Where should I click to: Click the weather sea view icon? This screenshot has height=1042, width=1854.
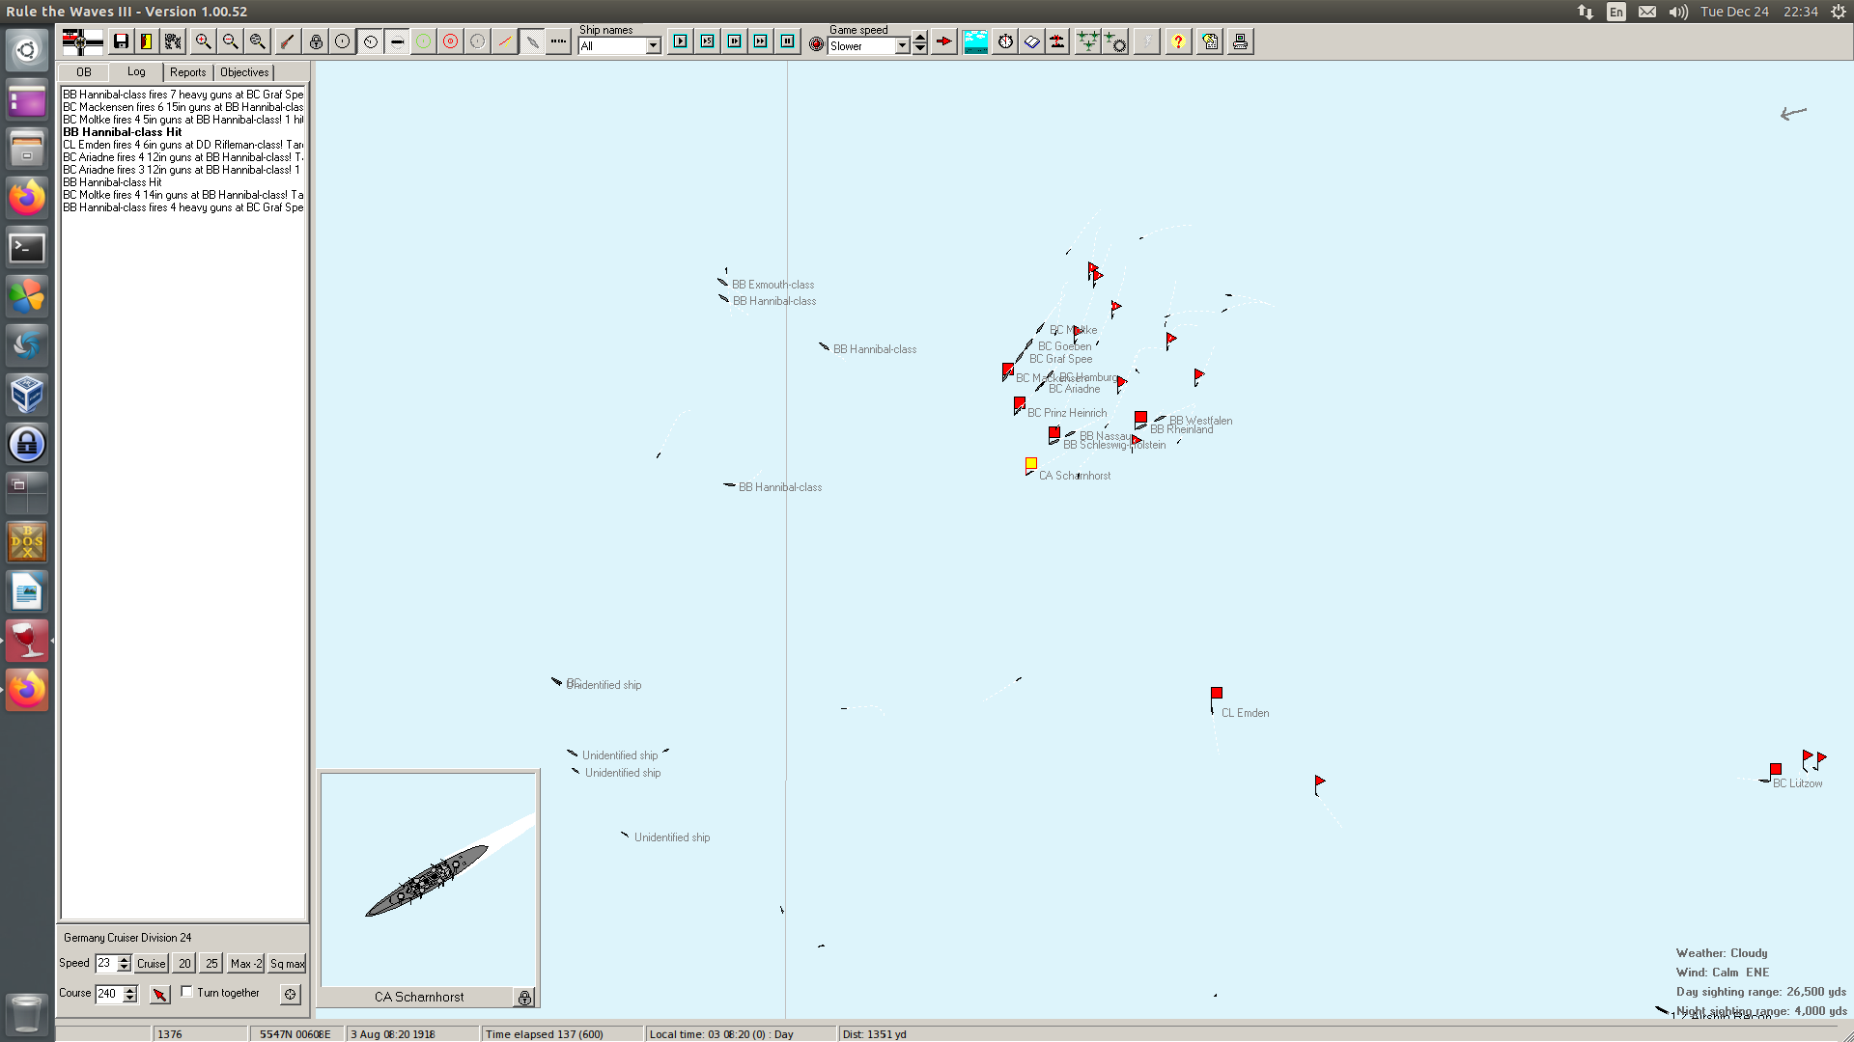[x=975, y=41]
